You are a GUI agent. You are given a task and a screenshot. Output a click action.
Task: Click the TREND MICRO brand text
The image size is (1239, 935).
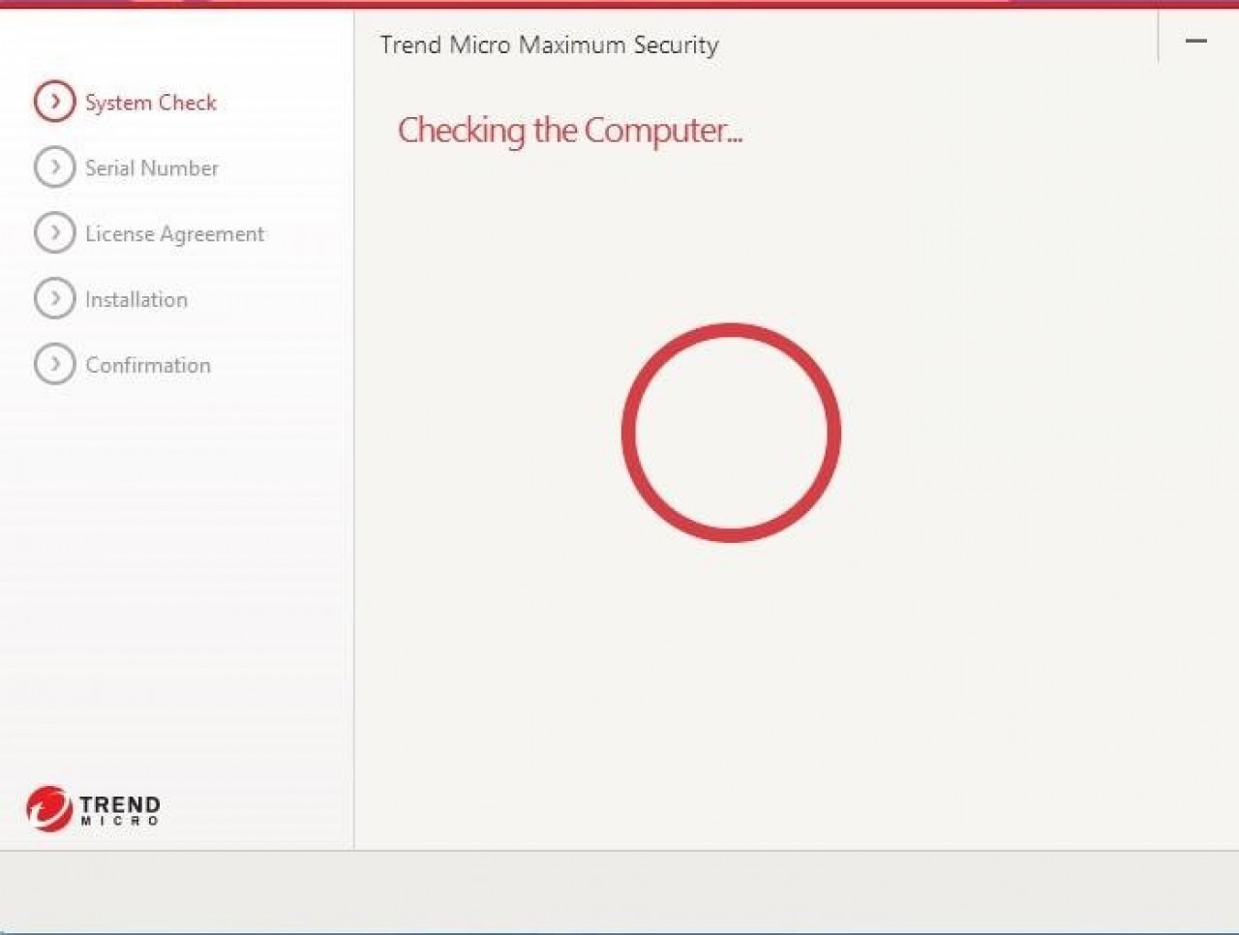(x=119, y=810)
